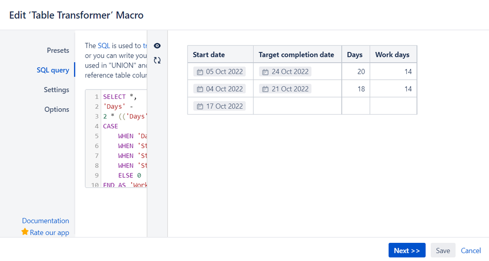Toggle the preview eye icon
Image resolution: width=489 pixels, height=261 pixels.
[157, 46]
